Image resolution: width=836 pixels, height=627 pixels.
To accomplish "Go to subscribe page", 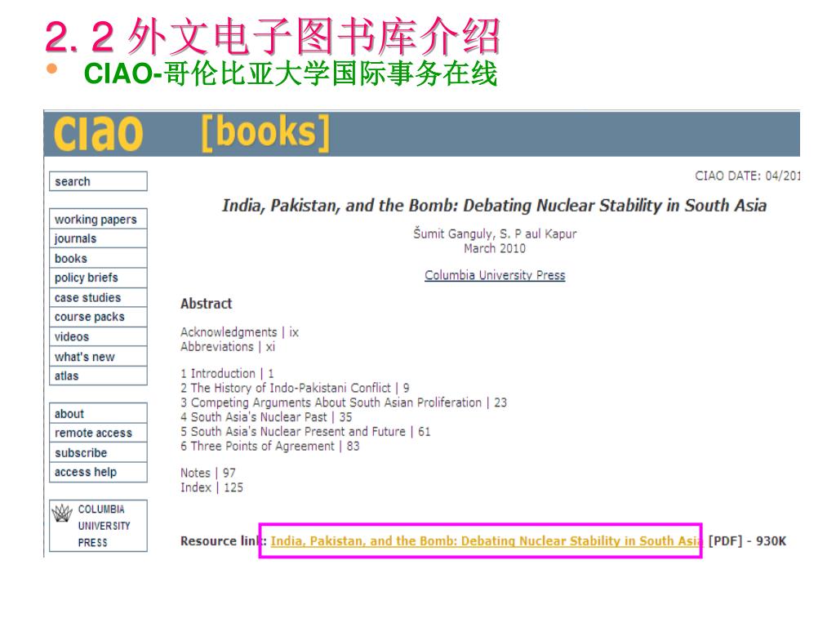I will 98,452.
